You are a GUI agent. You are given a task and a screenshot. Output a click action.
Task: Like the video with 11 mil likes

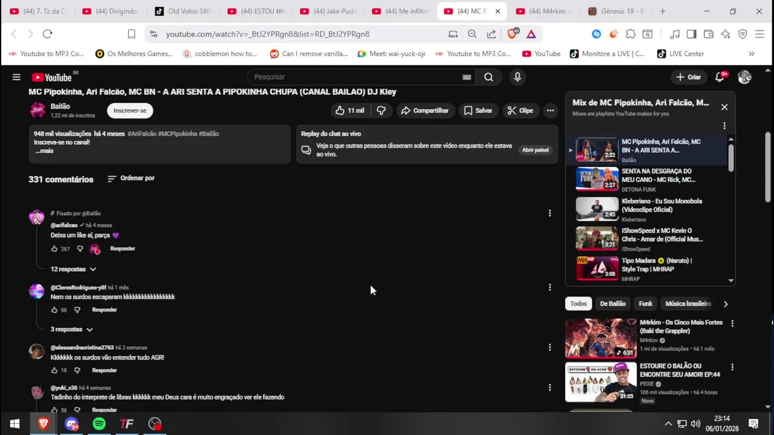tap(350, 111)
